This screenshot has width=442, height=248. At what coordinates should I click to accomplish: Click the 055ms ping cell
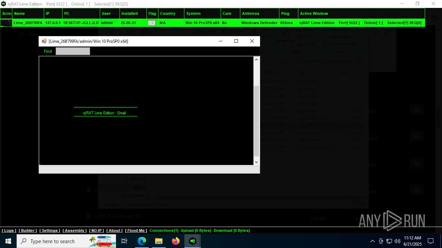tap(287, 23)
